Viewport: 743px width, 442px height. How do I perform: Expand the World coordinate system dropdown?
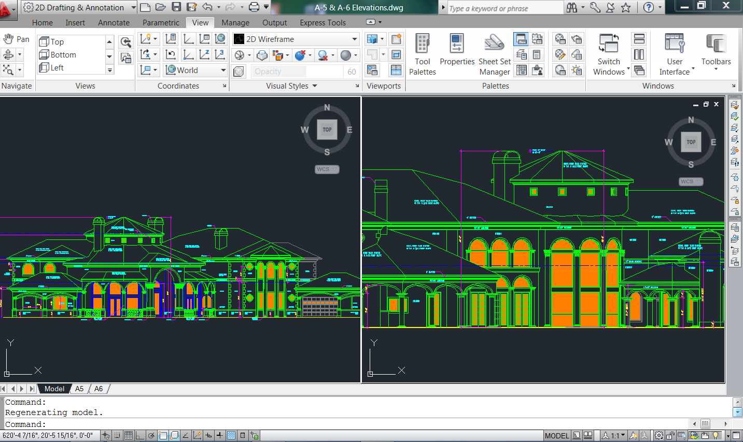point(223,70)
